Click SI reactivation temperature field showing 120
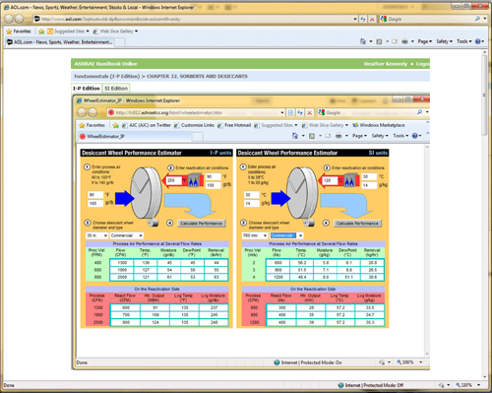This screenshot has height=393, width=492. pos(331,180)
